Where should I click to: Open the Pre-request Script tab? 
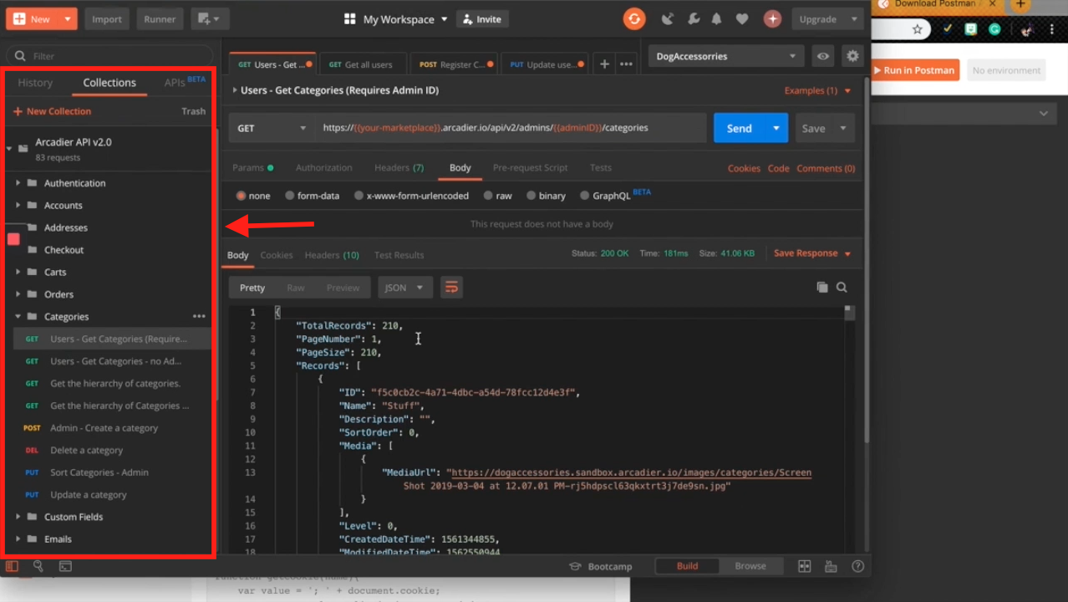530,168
